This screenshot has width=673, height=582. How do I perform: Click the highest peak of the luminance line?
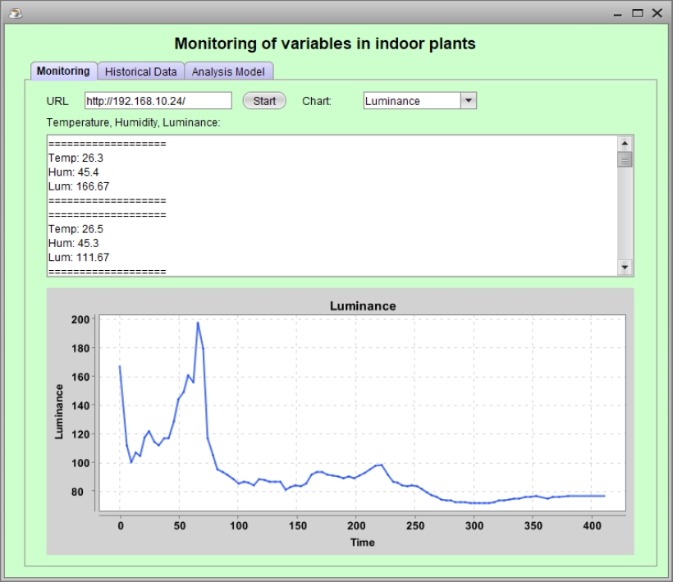pos(198,323)
